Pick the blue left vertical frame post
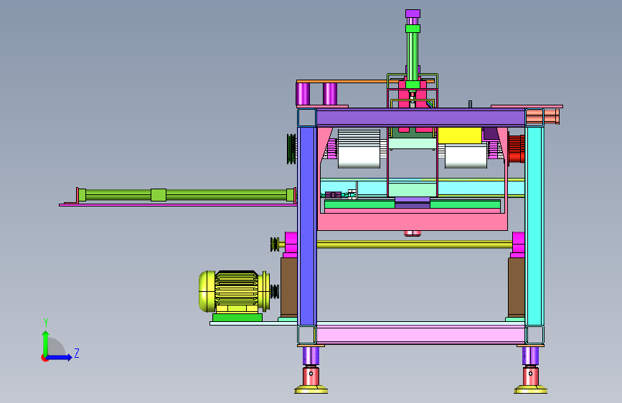This screenshot has width=622, height=403. 307,226
